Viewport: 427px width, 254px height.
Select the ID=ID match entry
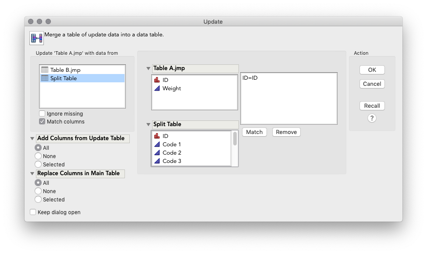[250, 78]
